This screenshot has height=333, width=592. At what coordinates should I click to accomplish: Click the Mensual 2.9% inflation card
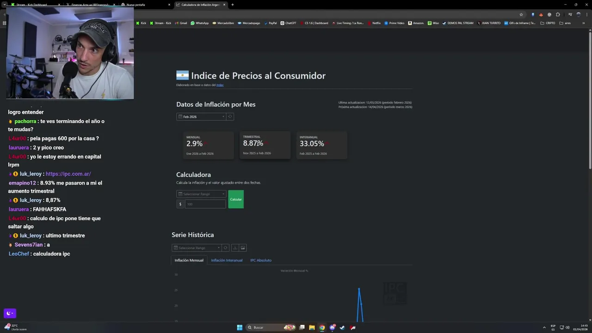(208, 145)
